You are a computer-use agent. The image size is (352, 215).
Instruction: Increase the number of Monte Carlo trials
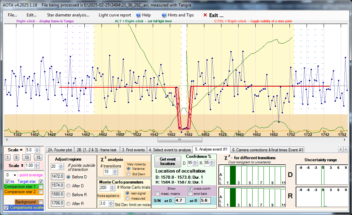tap(113, 186)
